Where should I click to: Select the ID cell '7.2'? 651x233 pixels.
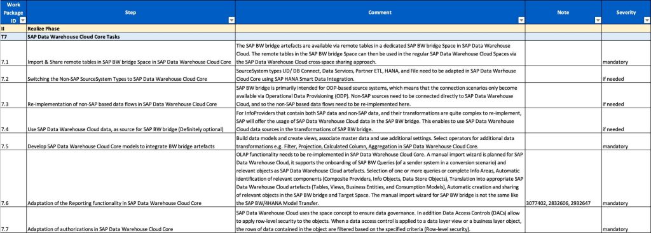coord(13,74)
